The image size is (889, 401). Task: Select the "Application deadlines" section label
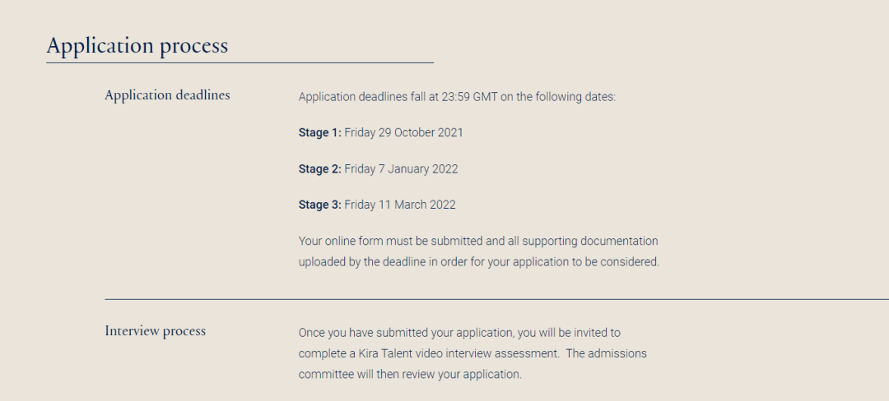[x=167, y=95]
